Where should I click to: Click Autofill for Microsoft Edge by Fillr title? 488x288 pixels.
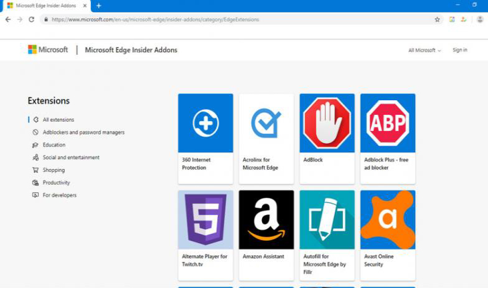coord(324,264)
